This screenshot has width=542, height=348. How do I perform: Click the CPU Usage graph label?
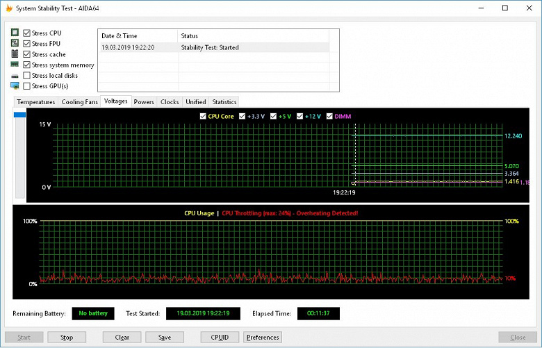[199, 213]
